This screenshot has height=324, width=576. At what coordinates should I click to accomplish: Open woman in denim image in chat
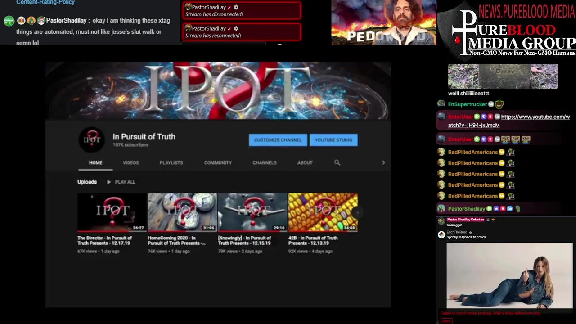(509, 275)
